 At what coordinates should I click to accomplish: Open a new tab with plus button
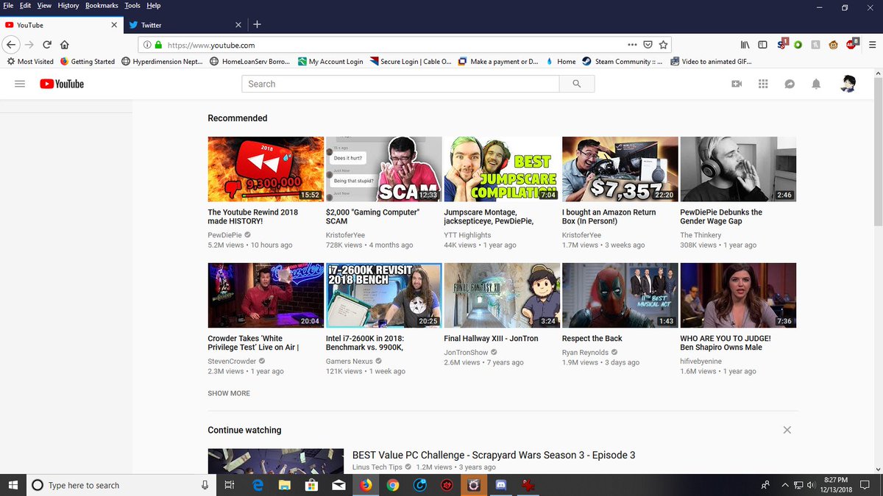[257, 24]
